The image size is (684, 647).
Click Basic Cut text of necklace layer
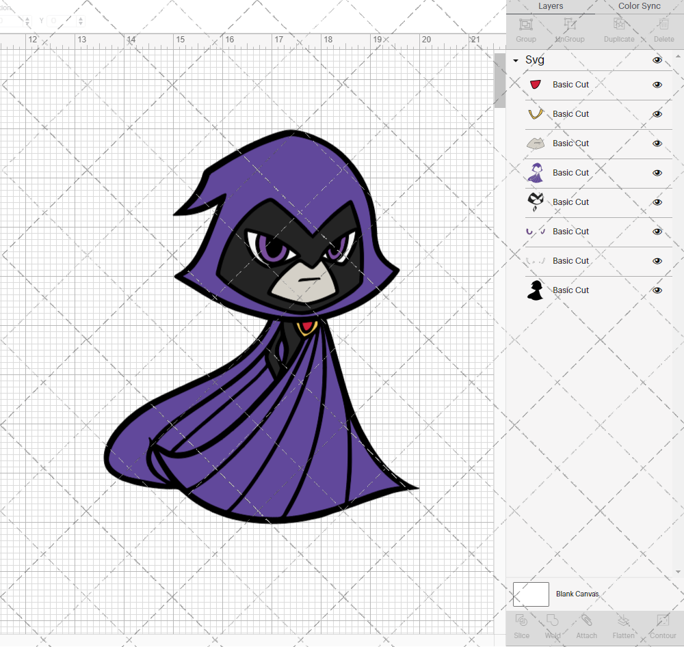pyautogui.click(x=570, y=113)
